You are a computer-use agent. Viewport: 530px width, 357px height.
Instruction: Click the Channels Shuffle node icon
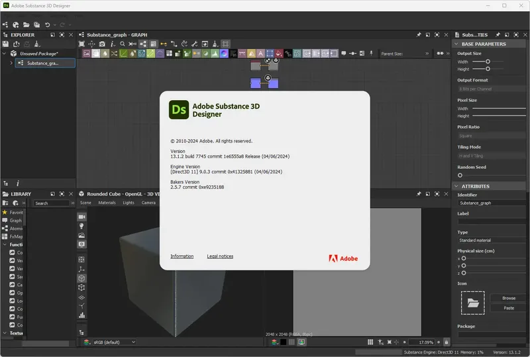[x=114, y=54]
